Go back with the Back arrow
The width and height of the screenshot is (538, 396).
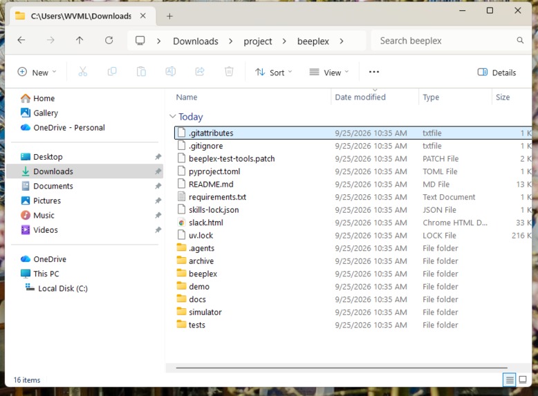point(21,41)
